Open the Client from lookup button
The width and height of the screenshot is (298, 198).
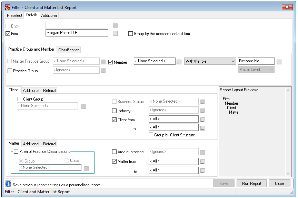tap(202, 120)
